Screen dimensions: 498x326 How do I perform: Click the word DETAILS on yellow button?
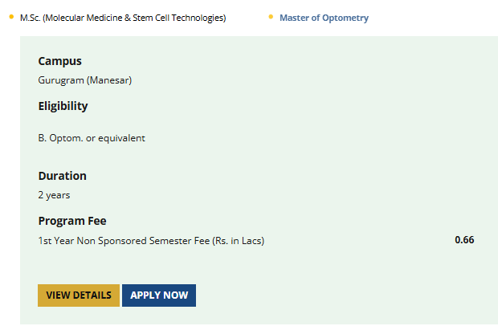tap(92, 295)
